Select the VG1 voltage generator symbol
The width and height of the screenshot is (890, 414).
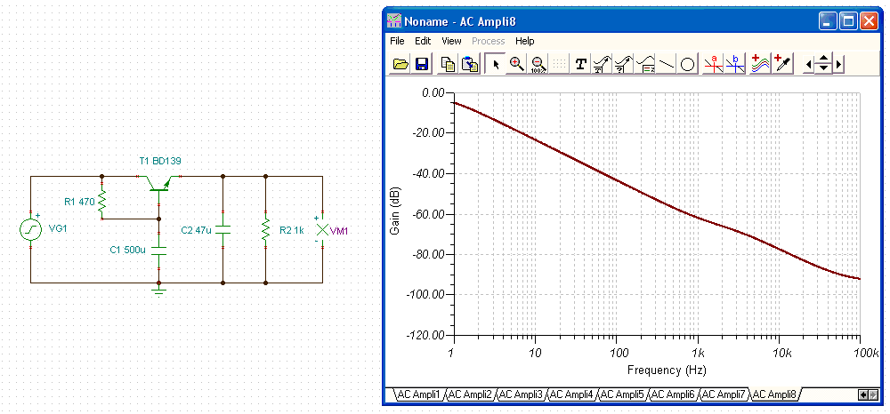tap(30, 229)
